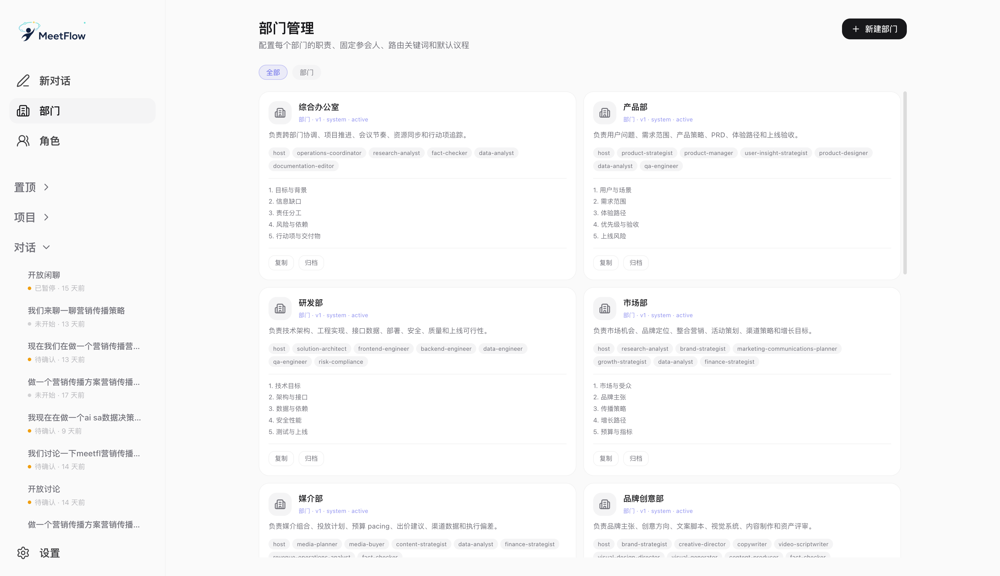This screenshot has height=576, width=1000.
Task: Click the plus icon in 新建部门 button
Action: point(856,29)
